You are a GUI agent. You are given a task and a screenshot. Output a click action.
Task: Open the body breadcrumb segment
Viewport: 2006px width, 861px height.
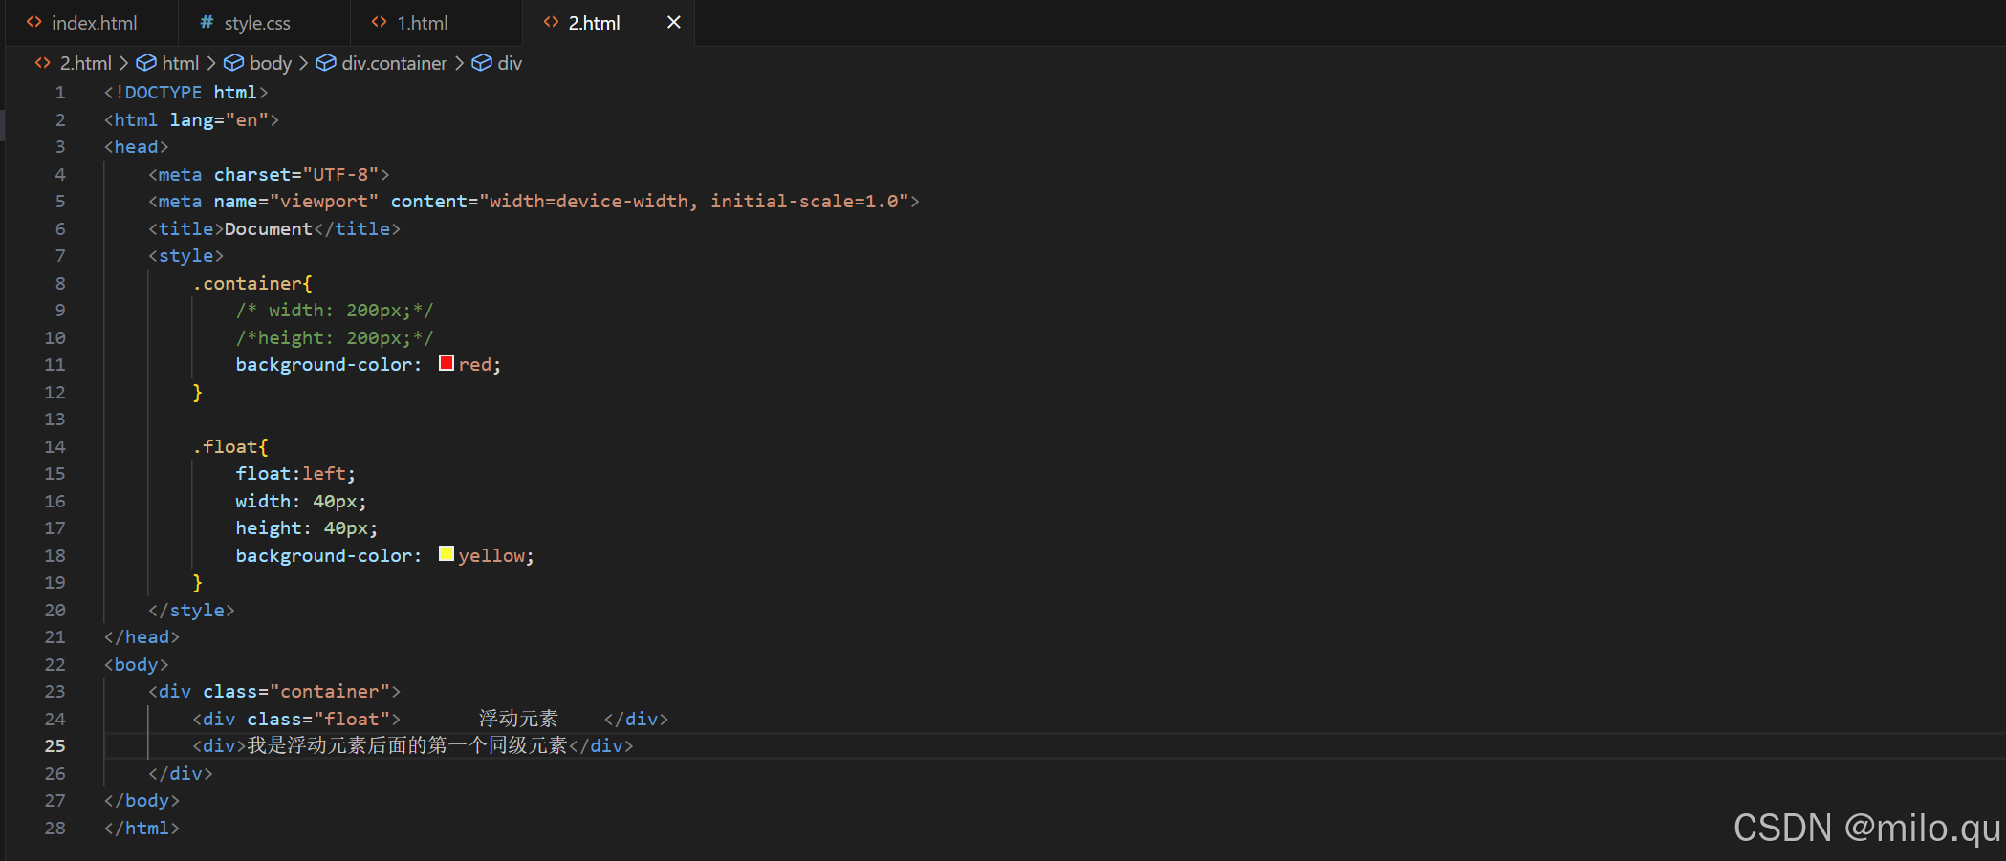coord(271,63)
